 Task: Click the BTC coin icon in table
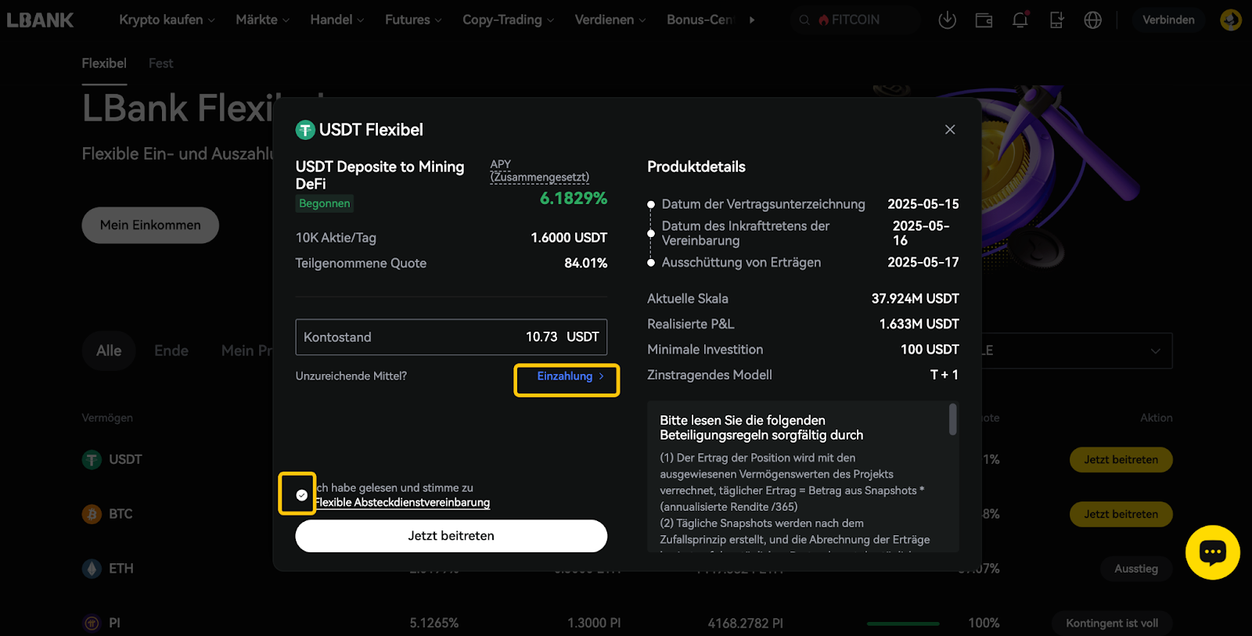coord(92,515)
